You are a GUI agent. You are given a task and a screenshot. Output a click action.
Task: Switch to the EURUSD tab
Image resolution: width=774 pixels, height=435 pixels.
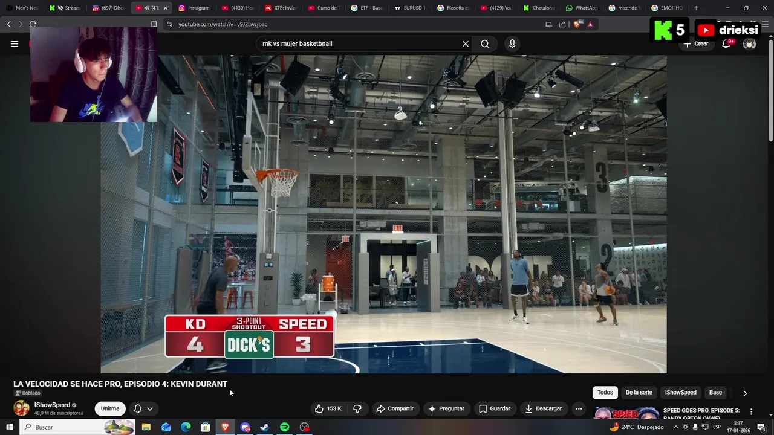tap(409, 8)
